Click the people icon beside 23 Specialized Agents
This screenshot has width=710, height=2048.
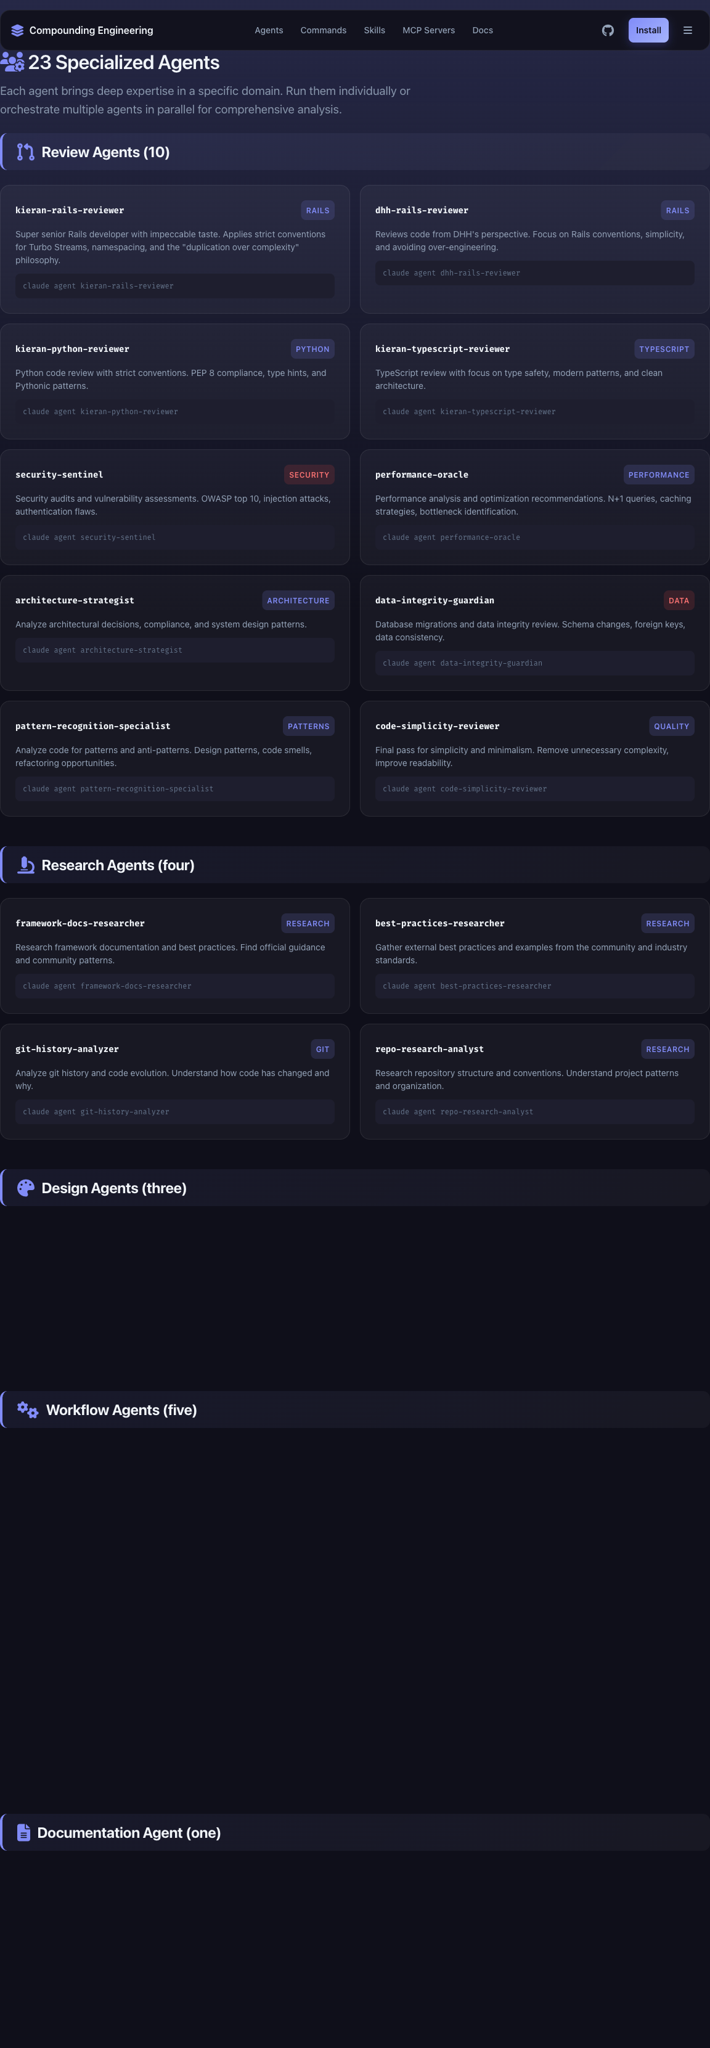12,62
